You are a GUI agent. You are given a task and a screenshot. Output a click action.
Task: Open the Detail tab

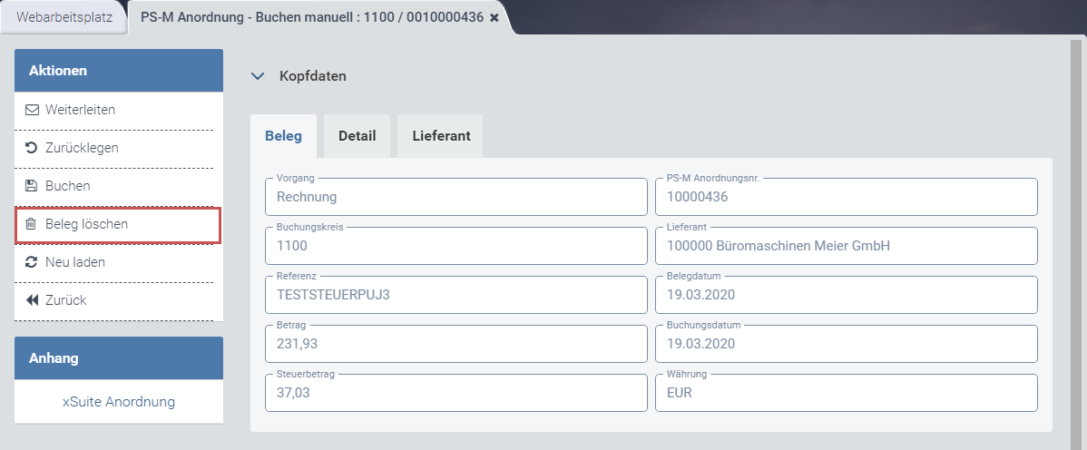coord(357,136)
